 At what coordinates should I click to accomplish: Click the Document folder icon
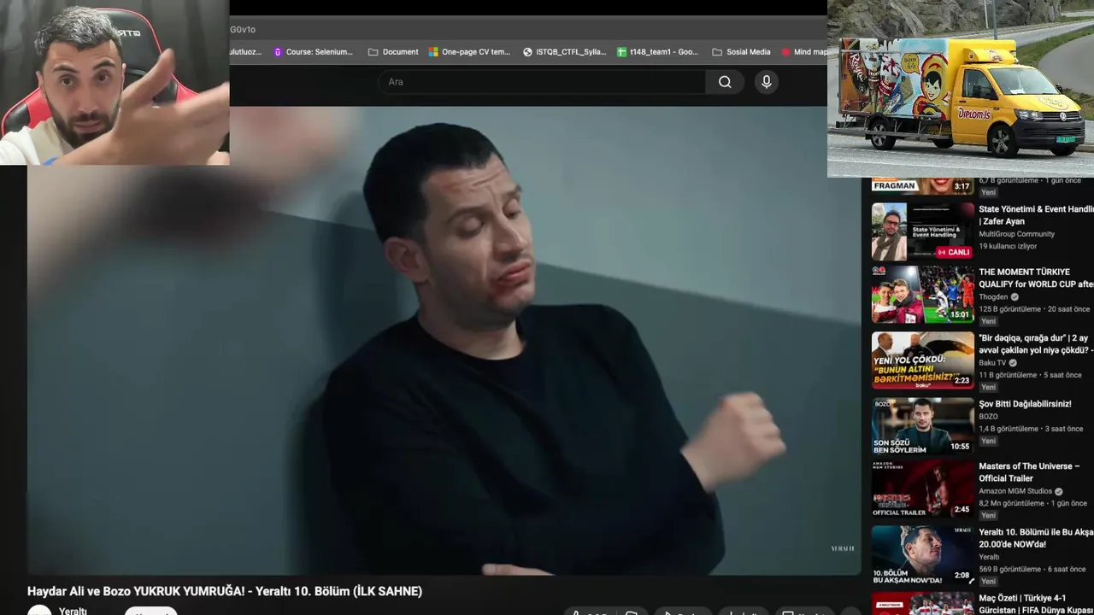tap(373, 52)
